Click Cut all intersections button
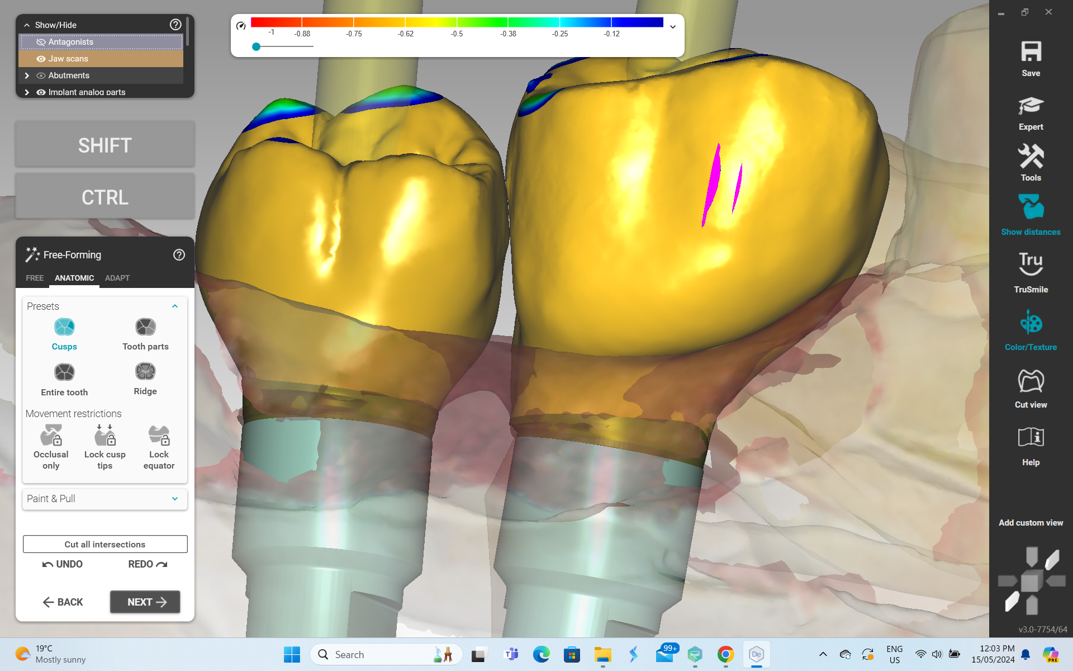1073x671 pixels. (x=105, y=544)
